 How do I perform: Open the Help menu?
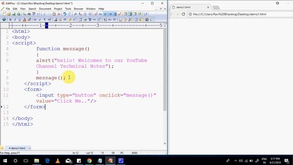pos(101,9)
